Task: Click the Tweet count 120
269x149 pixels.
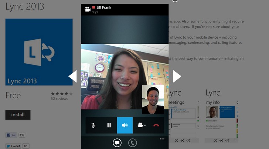Action: tap(26, 146)
